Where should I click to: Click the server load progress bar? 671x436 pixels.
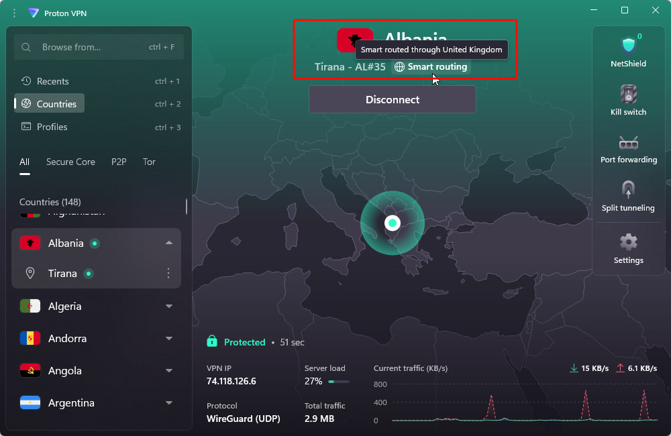click(338, 381)
